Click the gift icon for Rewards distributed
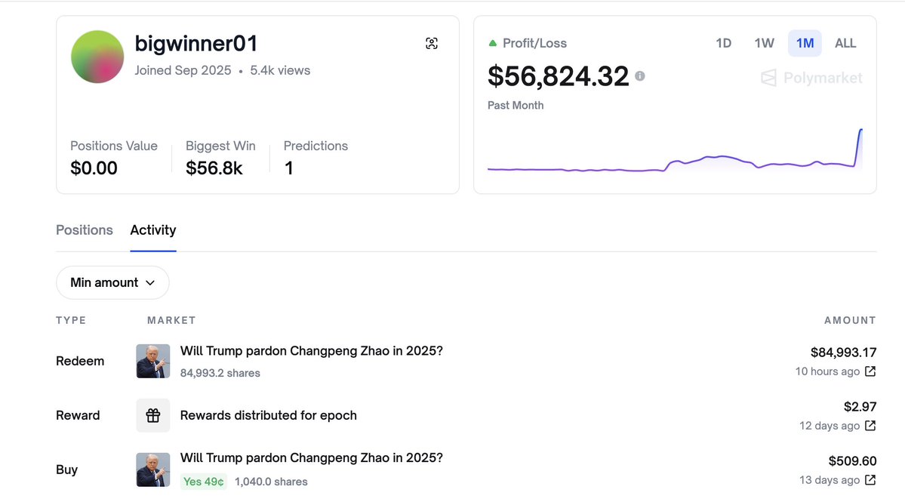905x499 pixels. (x=153, y=415)
